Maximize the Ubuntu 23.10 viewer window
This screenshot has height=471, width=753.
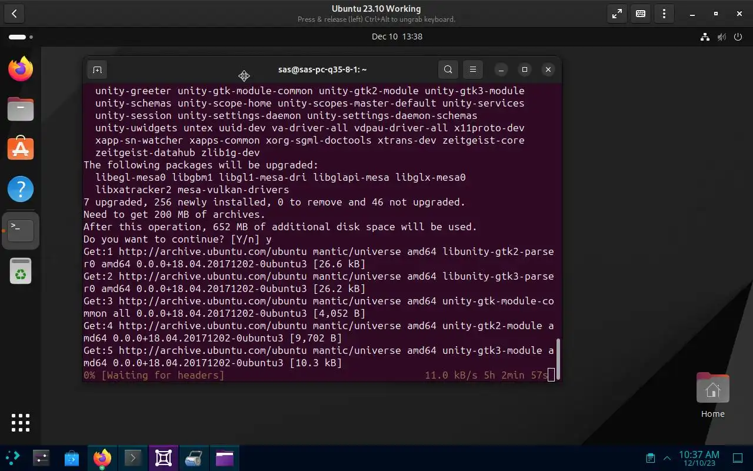pyautogui.click(x=716, y=14)
